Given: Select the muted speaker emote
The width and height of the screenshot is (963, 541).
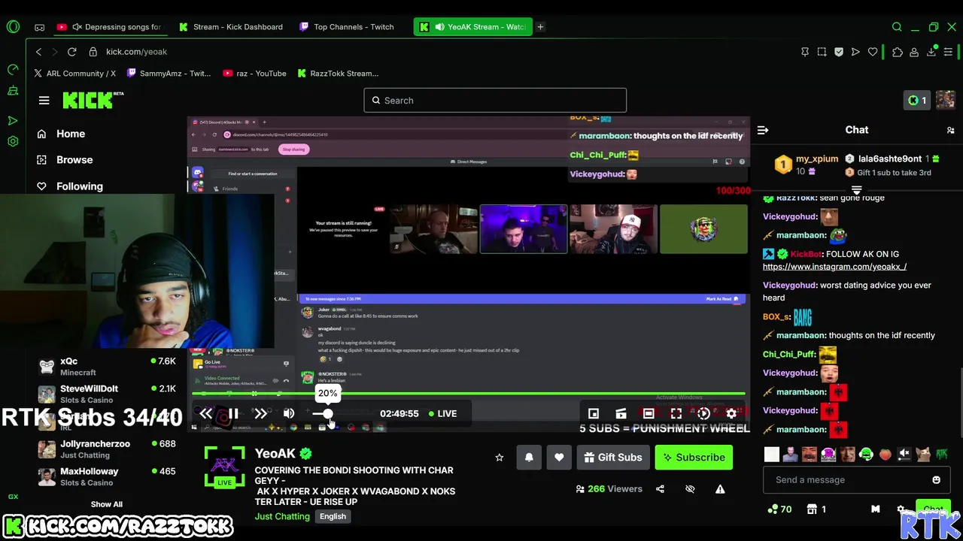Looking at the screenshot, I should coord(904,454).
